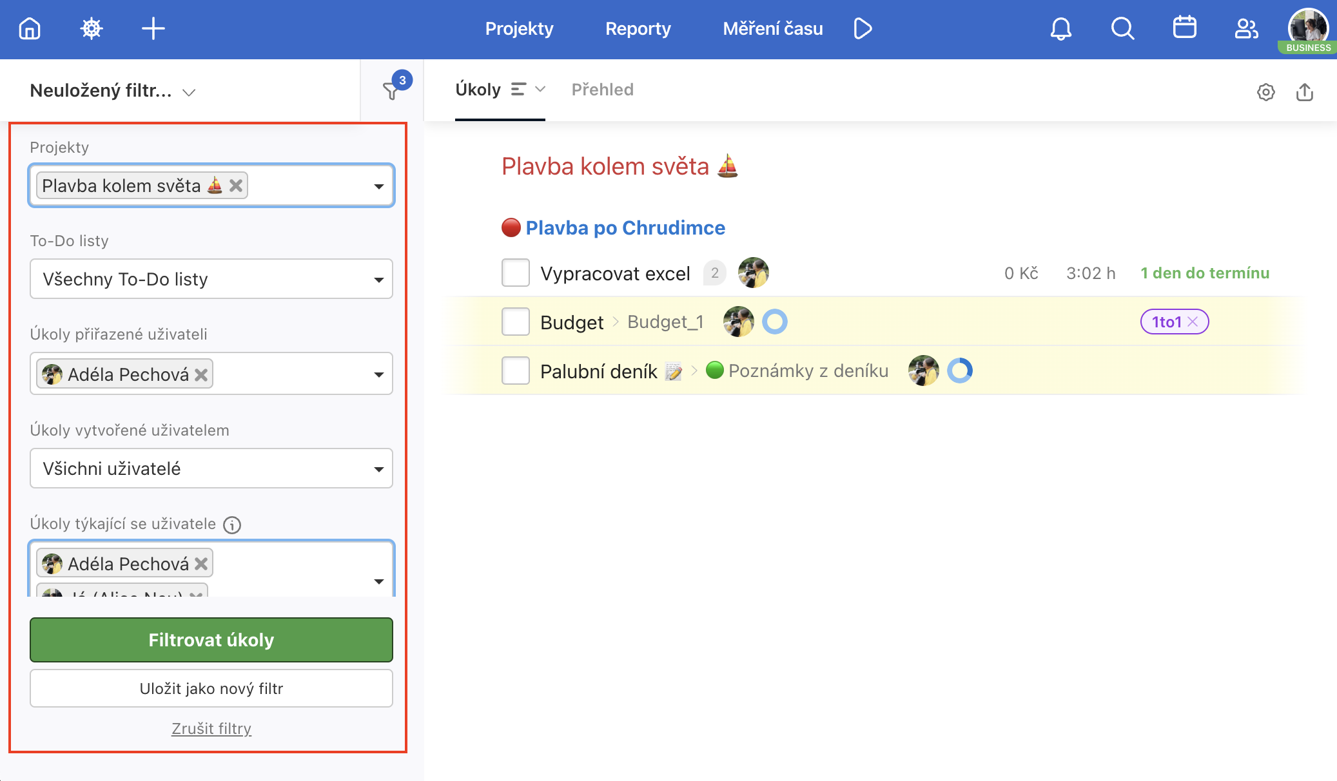The image size is (1337, 781).
Task: Open Projekty in top navigation
Action: pos(519,28)
